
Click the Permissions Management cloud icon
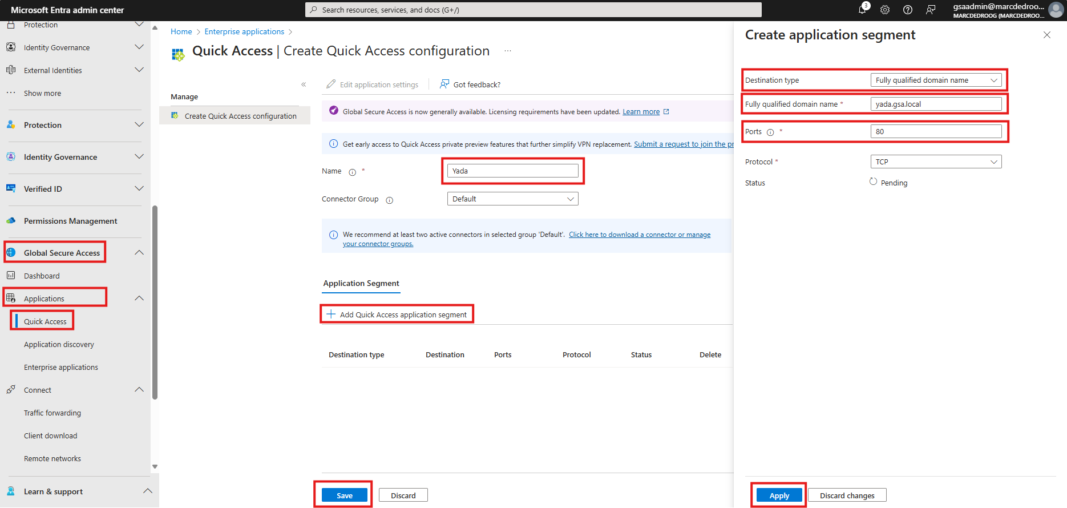[x=11, y=220]
